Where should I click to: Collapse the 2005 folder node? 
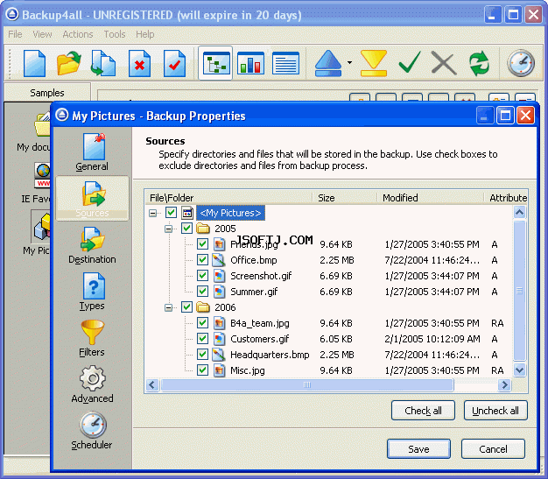pos(168,229)
